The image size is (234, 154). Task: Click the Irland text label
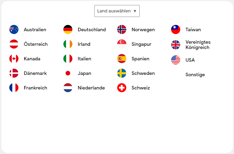pos(84,44)
